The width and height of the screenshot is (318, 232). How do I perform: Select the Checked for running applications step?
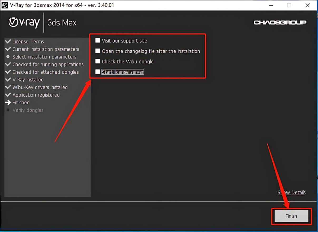[48, 65]
